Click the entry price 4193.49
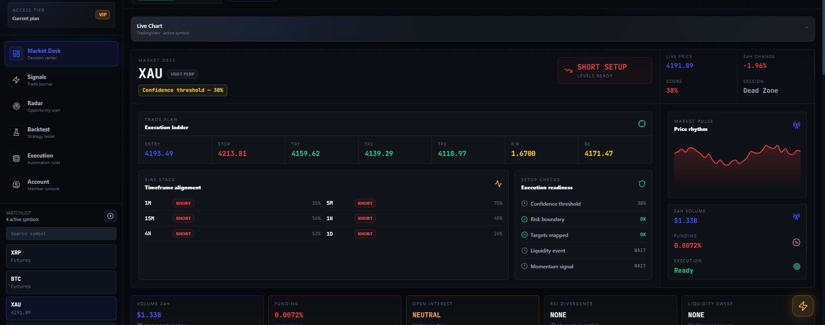Screen dimensions: 825x325 click(x=159, y=154)
